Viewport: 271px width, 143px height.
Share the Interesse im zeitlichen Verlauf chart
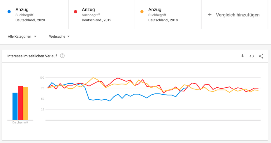point(261,56)
